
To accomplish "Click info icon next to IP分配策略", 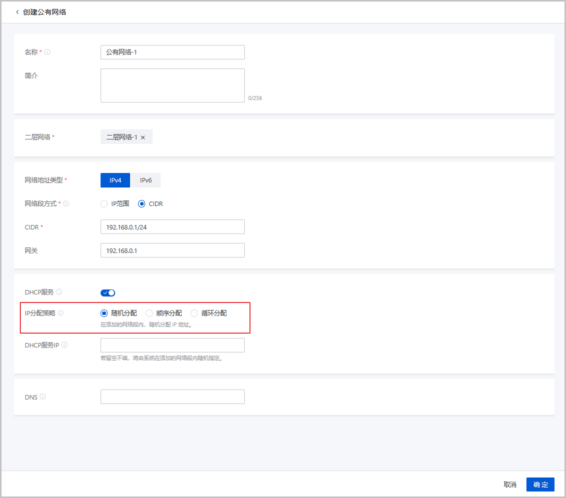I will [61, 313].
